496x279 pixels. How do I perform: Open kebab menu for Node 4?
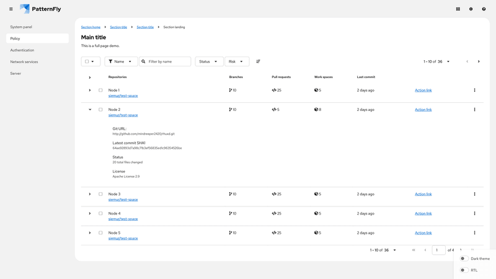point(474,213)
